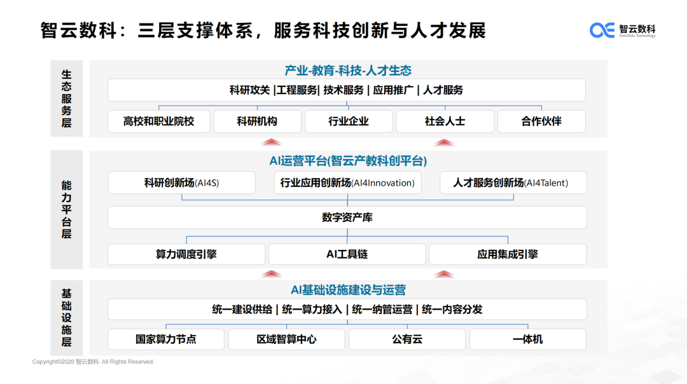Select the 应用集成引擎 box
Image resolution: width=687 pixels, height=384 pixels.
coord(508,254)
